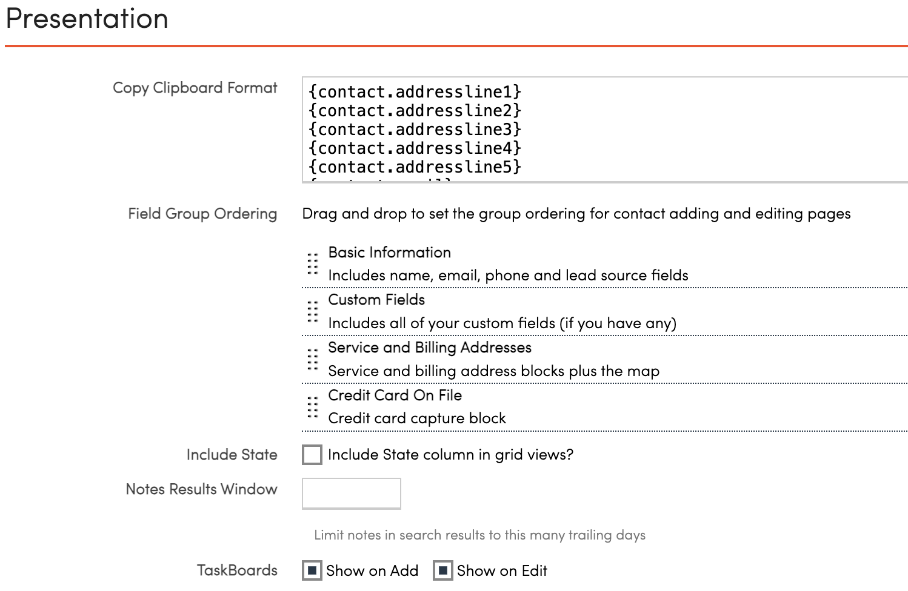The height and width of the screenshot is (591, 908).
Task: Click the TaskBoards field label
Action: (x=237, y=570)
